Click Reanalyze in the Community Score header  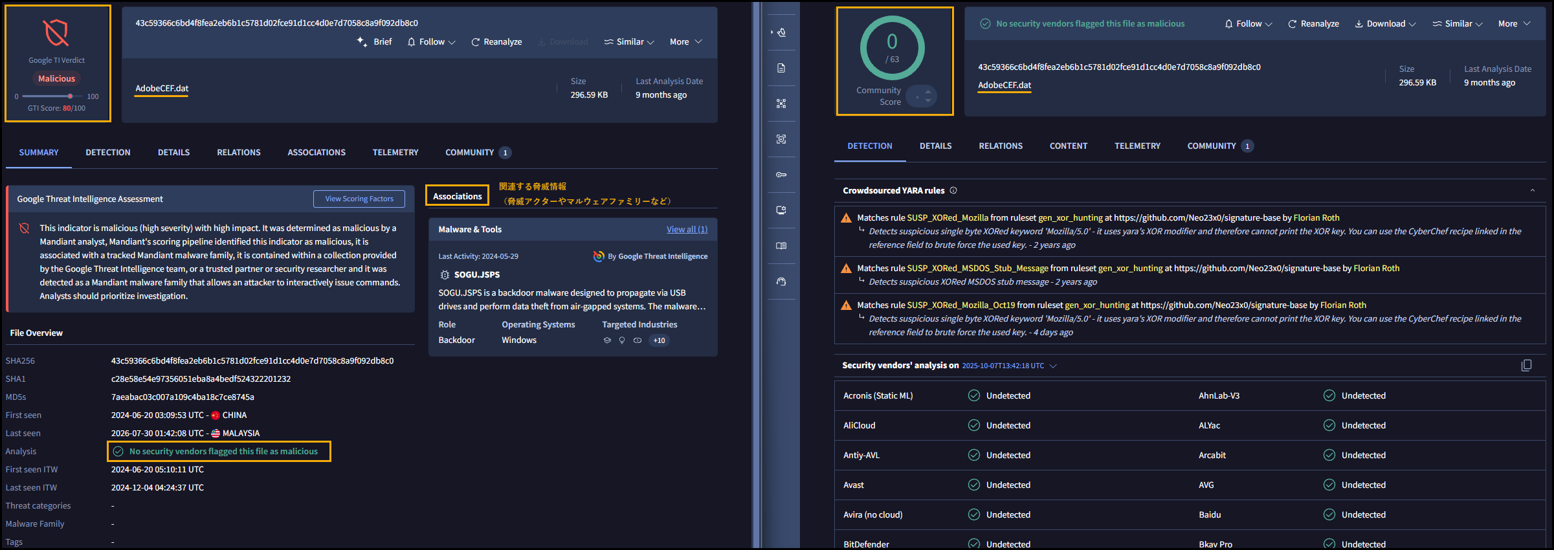(x=1313, y=24)
